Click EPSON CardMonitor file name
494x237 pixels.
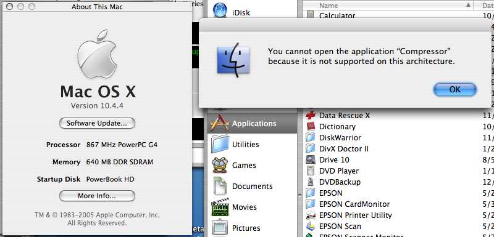pyautogui.click(x=354, y=204)
